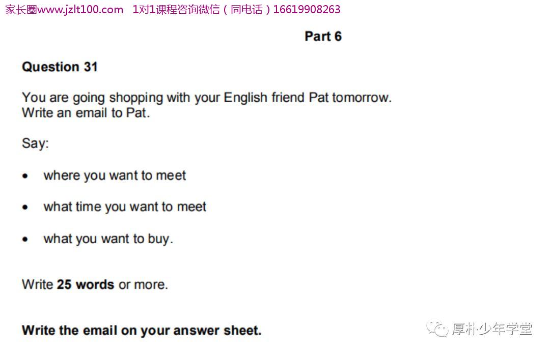
Task: Click the sentence 'Write an email to Pat.'
Action: pyautogui.click(x=86, y=113)
